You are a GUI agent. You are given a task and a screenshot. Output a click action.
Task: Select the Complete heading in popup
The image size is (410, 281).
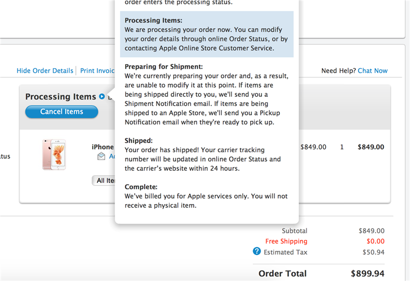[x=141, y=187]
